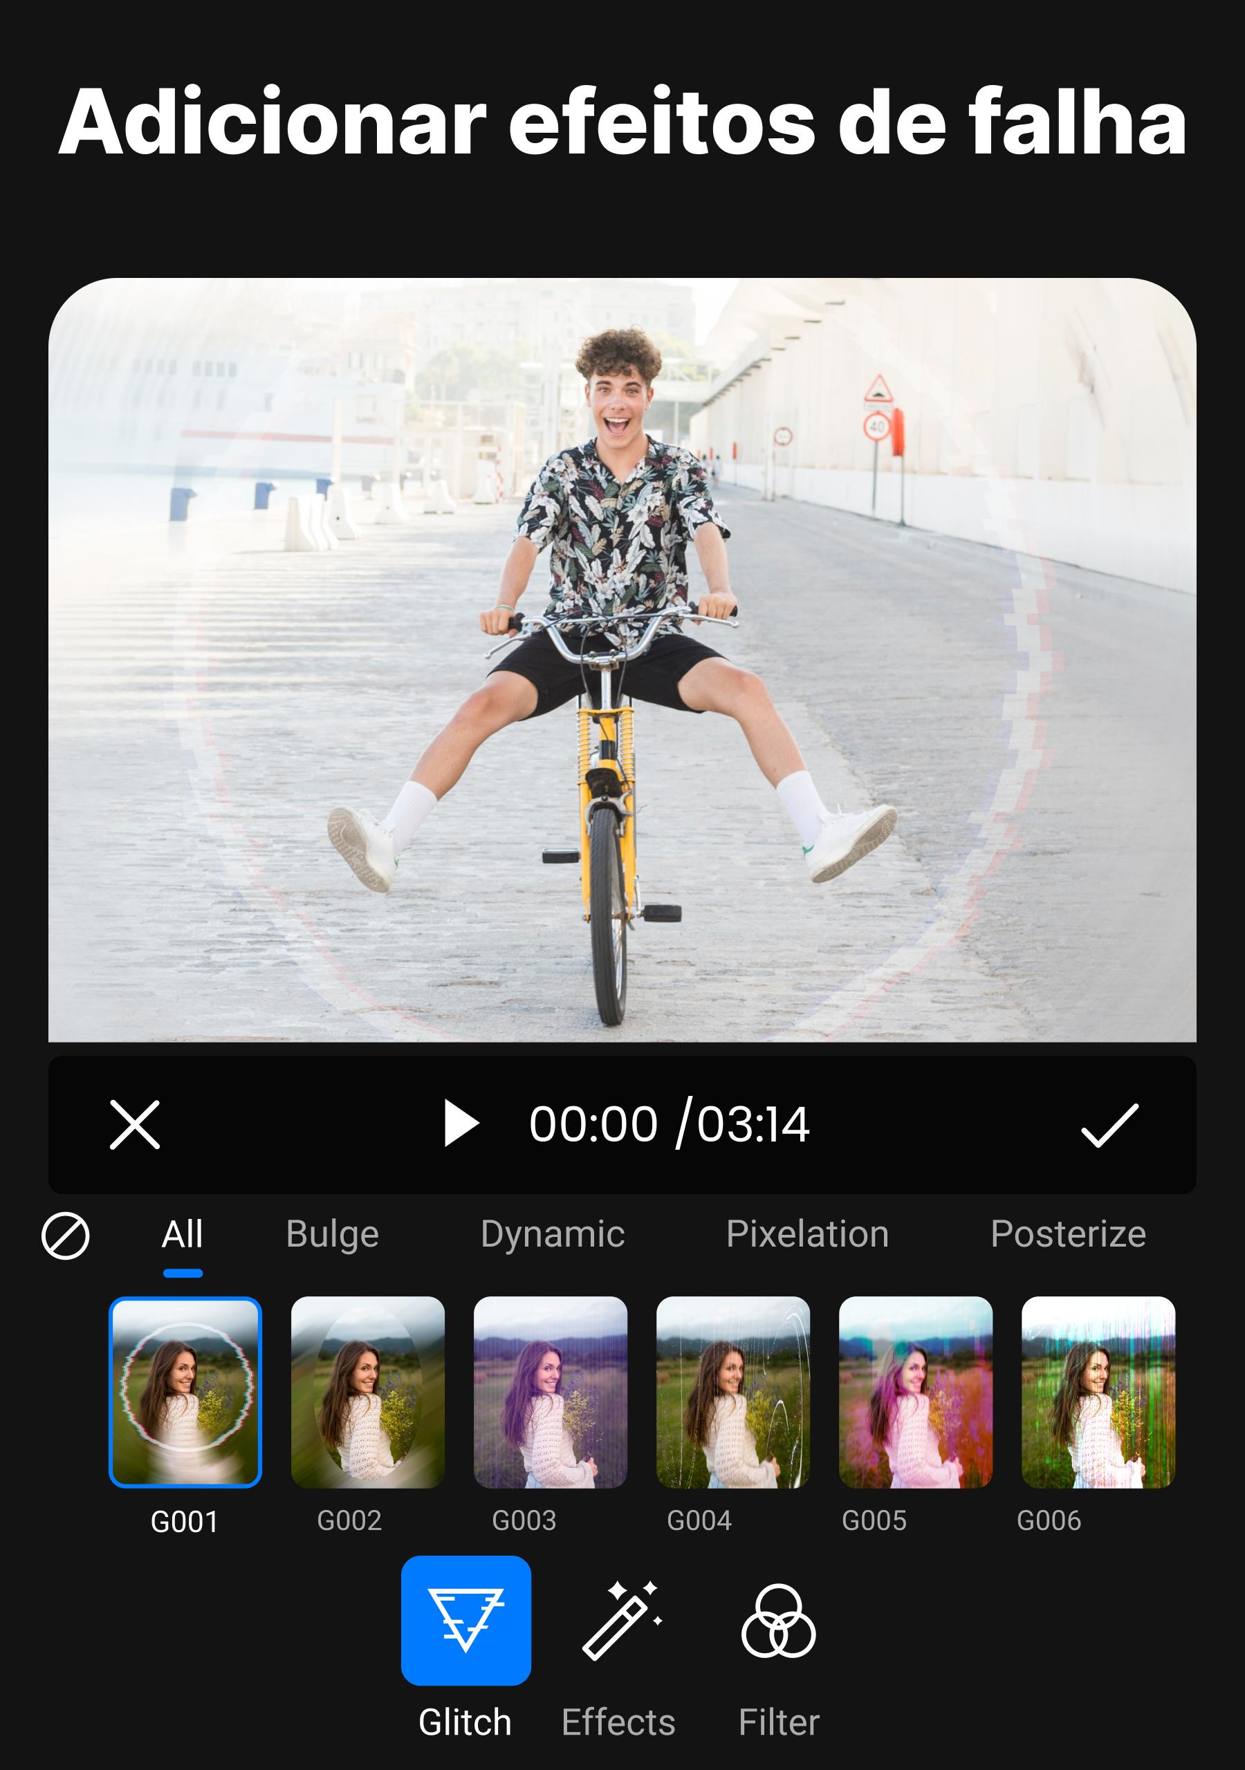
Task: Select the Glitch tool icon
Action: (466, 1621)
